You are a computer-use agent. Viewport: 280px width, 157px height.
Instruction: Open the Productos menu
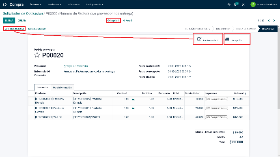pyautogui.click(x=54, y=4)
